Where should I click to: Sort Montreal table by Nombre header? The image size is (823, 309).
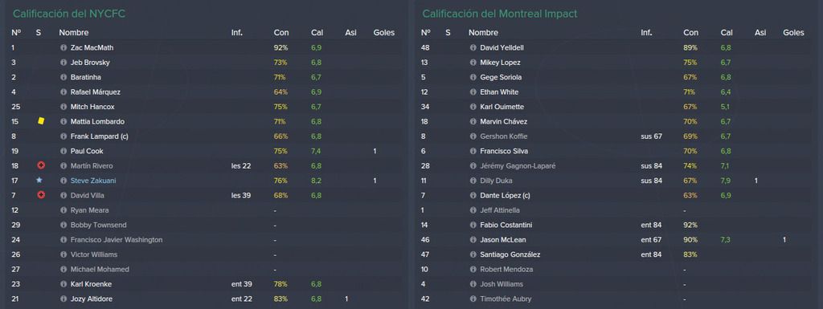point(483,32)
